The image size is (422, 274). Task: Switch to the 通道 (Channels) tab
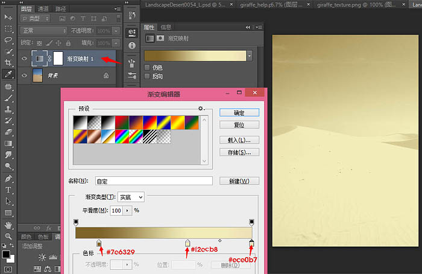pos(43,9)
